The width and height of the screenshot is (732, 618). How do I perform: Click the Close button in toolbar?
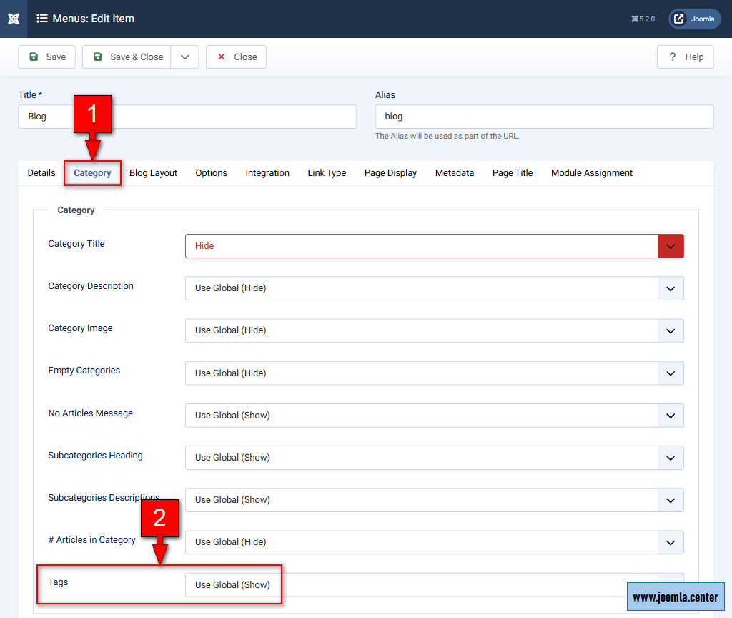pos(236,57)
